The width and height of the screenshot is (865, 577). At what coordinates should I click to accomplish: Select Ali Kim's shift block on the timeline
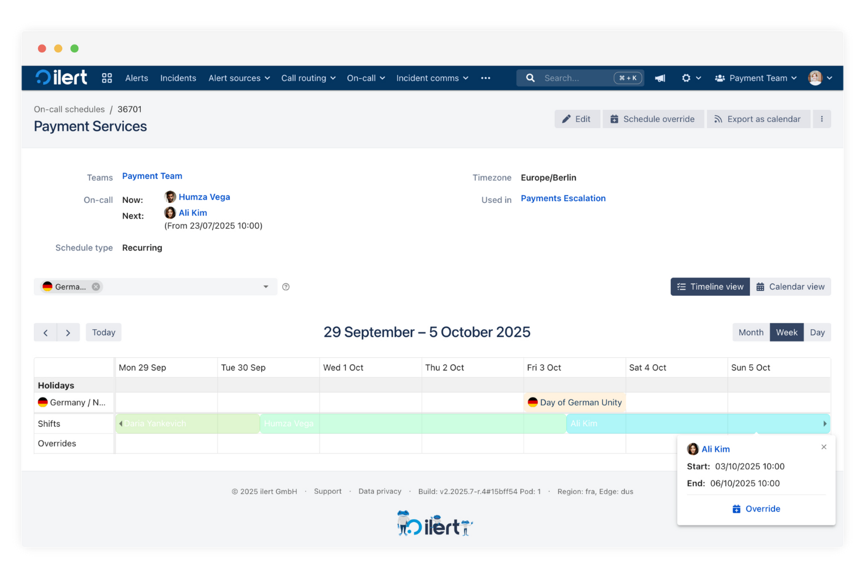pyautogui.click(x=643, y=423)
